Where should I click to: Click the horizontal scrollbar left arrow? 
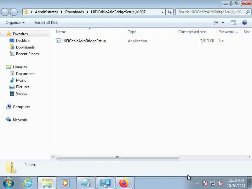(x=53, y=157)
